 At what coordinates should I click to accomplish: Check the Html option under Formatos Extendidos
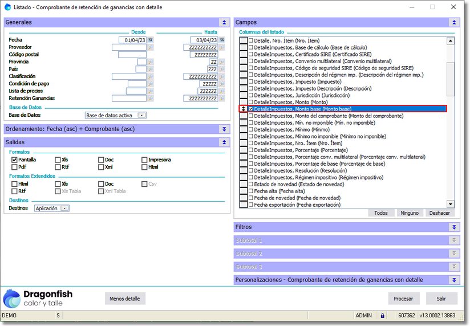click(14, 184)
